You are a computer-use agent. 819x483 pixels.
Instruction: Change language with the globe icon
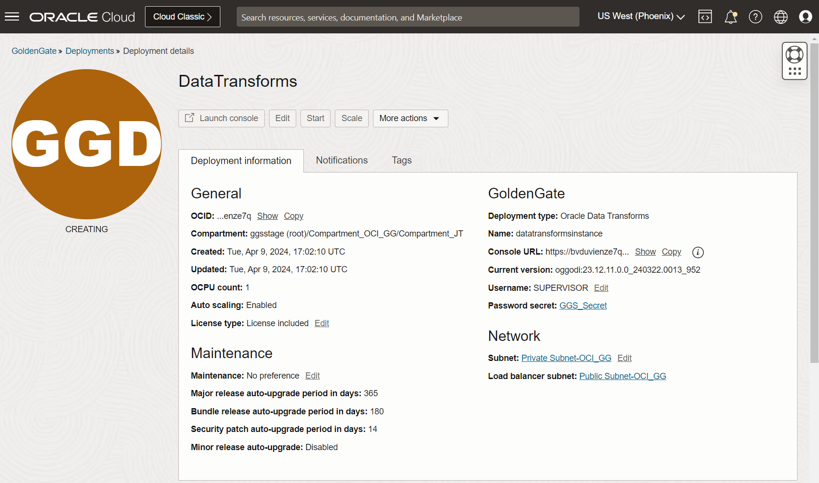(780, 17)
